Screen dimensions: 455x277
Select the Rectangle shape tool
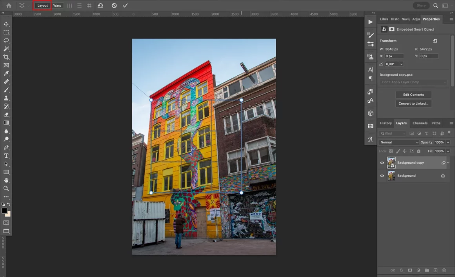coord(6,172)
